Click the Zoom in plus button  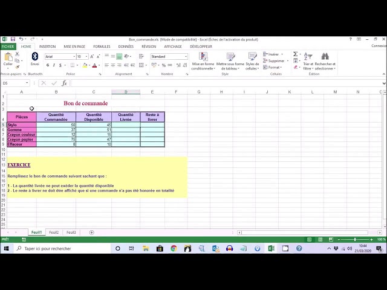pos(371,239)
